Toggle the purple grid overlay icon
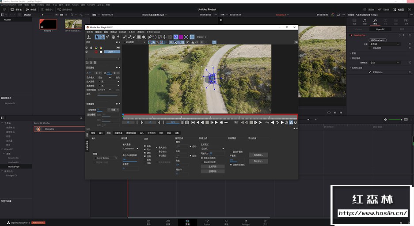The height and width of the screenshot is (226, 414). [x=181, y=37]
